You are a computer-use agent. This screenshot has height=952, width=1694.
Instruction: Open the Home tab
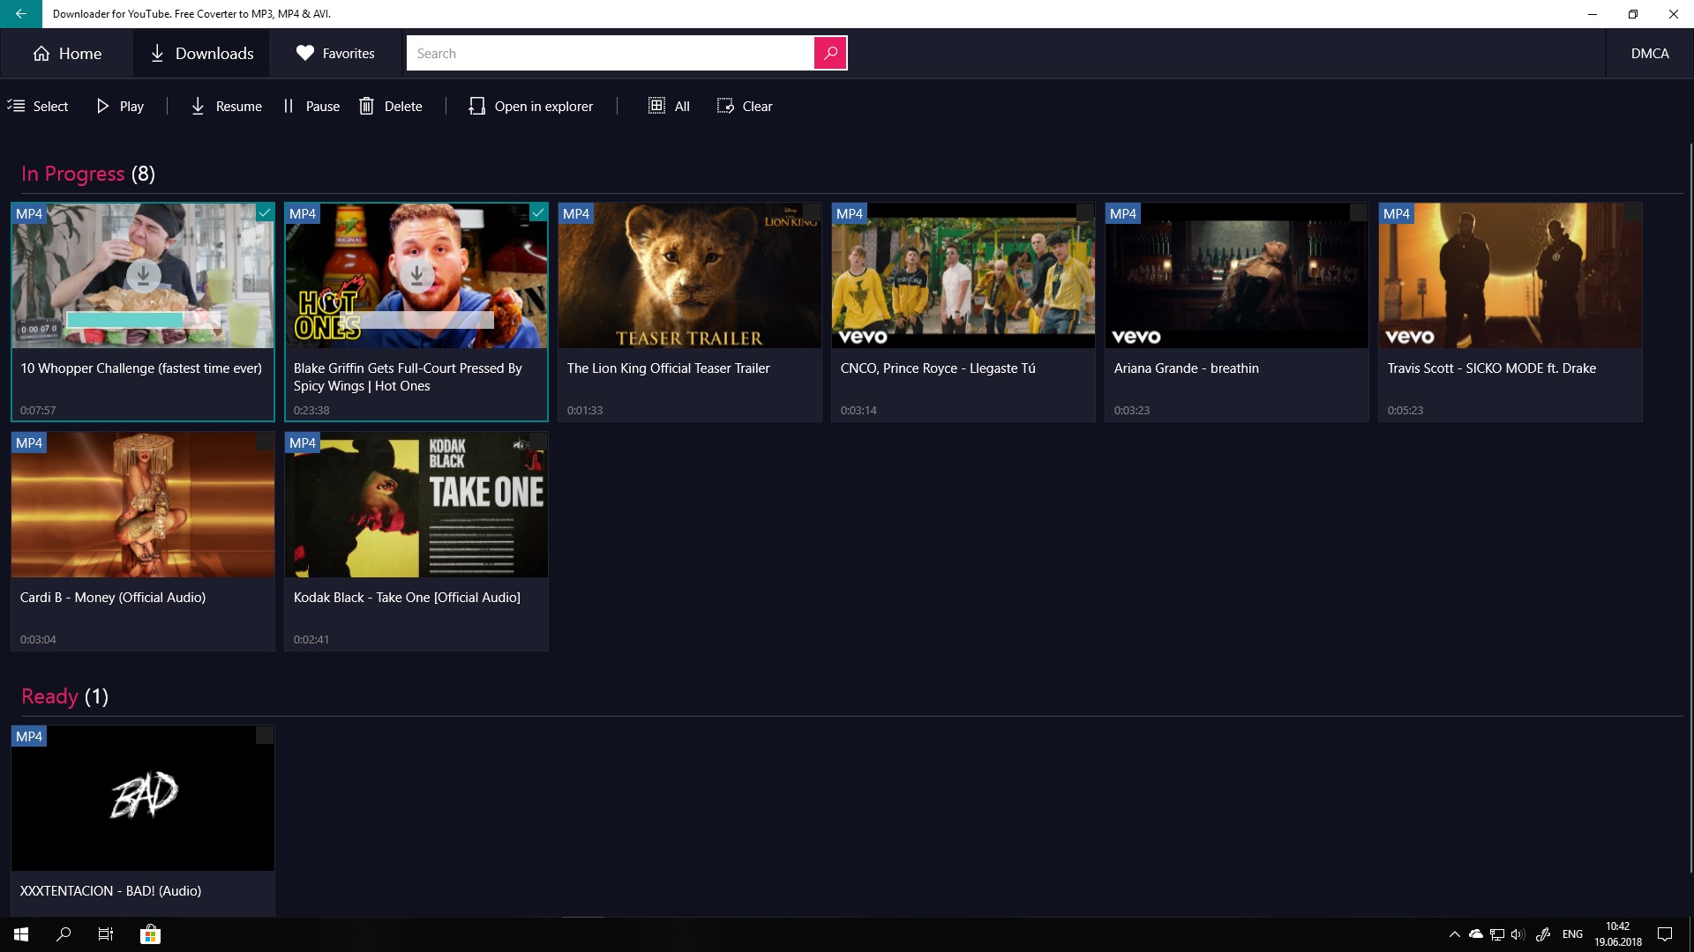[67, 53]
